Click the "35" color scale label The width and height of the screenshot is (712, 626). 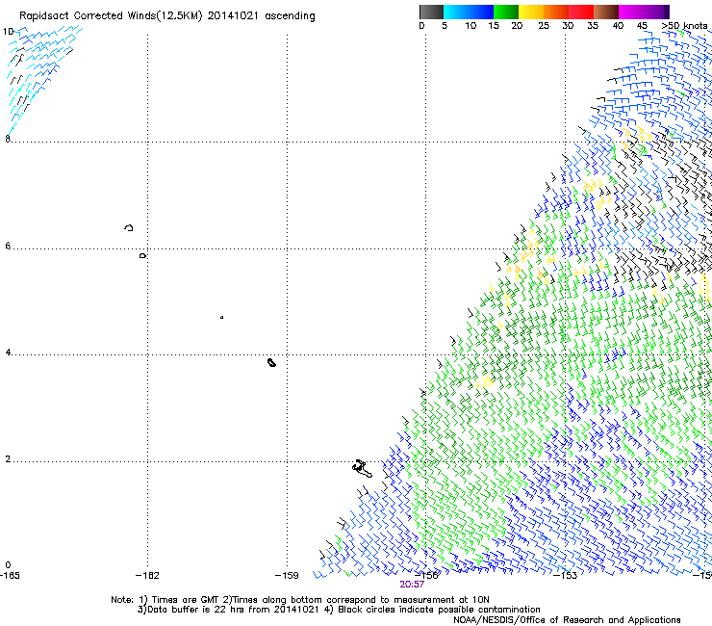(593, 26)
